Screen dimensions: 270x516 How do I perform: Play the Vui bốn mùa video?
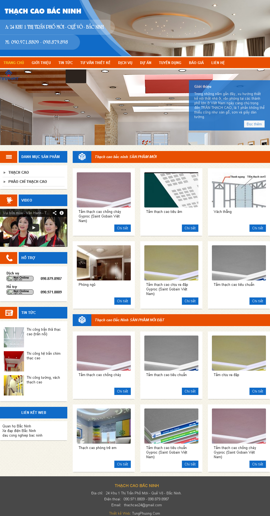coord(34,228)
